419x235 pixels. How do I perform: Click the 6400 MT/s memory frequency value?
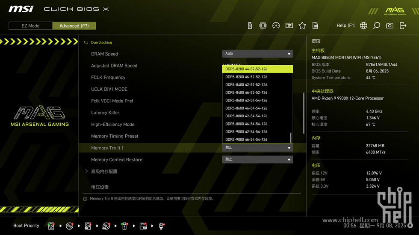click(x=376, y=152)
